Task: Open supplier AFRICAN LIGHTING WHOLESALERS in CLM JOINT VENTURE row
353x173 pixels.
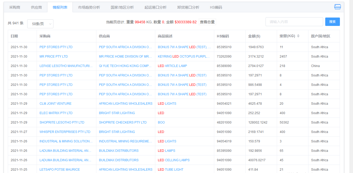Action: [126, 104]
